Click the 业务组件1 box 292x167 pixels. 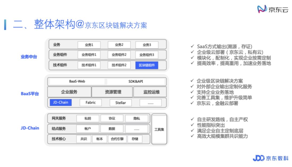(x=89, y=55)
